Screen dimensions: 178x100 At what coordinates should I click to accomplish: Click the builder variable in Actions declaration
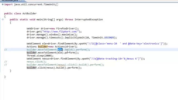[43, 47]
